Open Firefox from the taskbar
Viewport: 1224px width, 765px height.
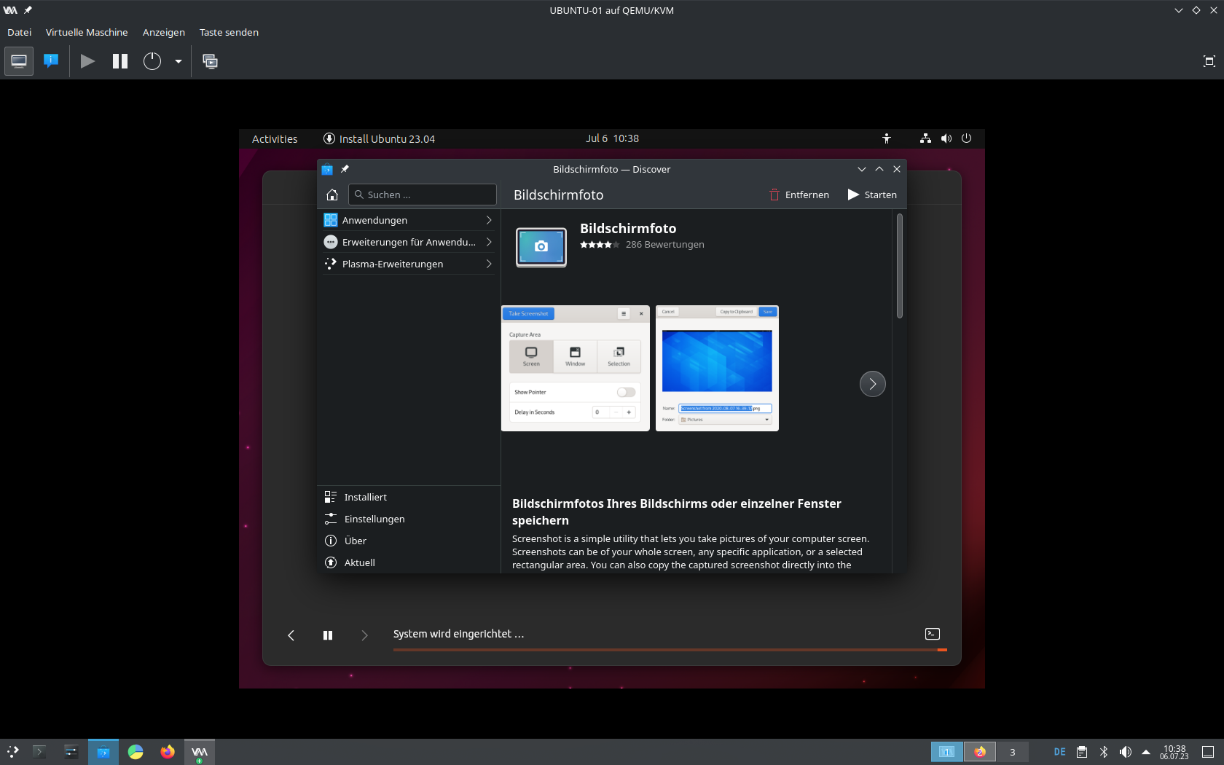point(168,752)
